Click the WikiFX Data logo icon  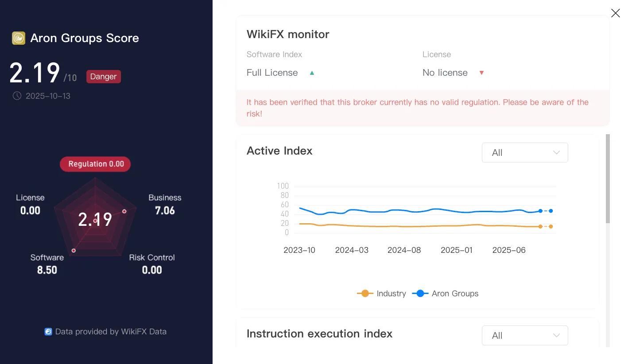coord(48,332)
